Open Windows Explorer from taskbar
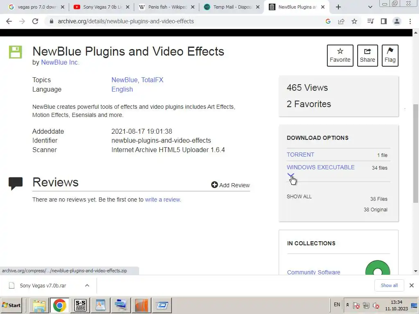This screenshot has width=419, height=314. coord(39,305)
